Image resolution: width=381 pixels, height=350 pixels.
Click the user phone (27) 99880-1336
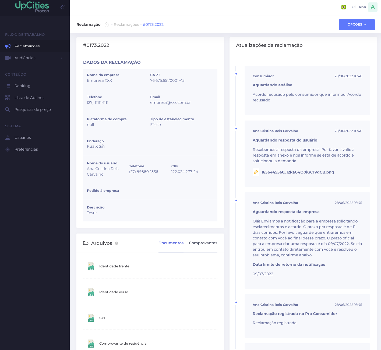(143, 172)
